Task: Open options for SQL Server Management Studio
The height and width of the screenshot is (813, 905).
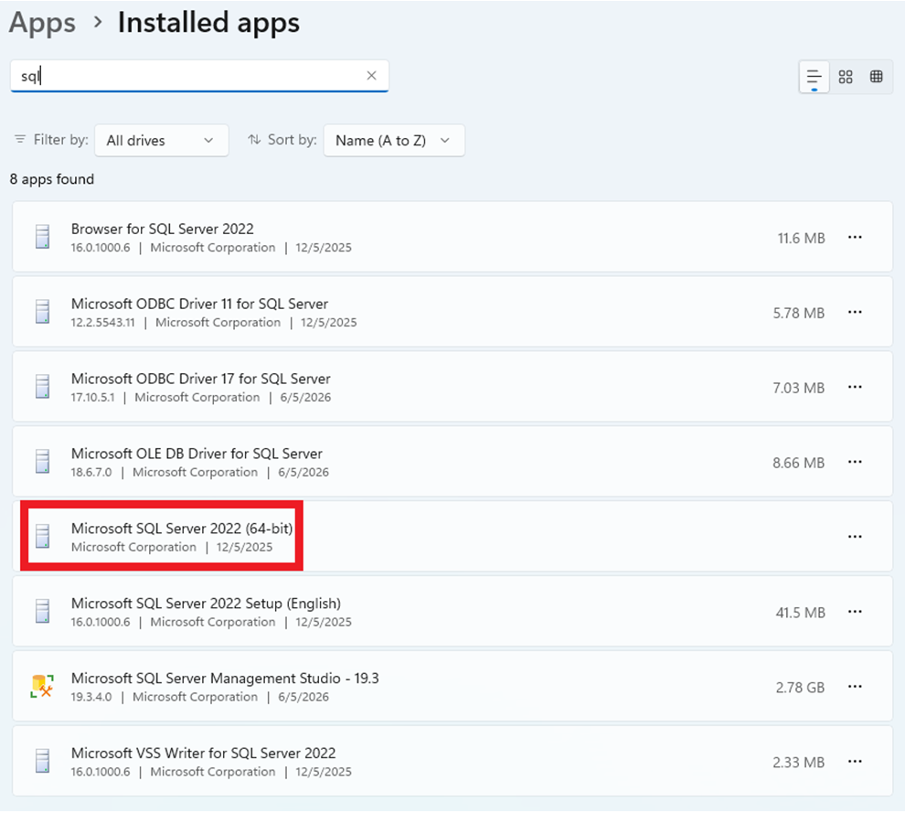Action: point(855,687)
